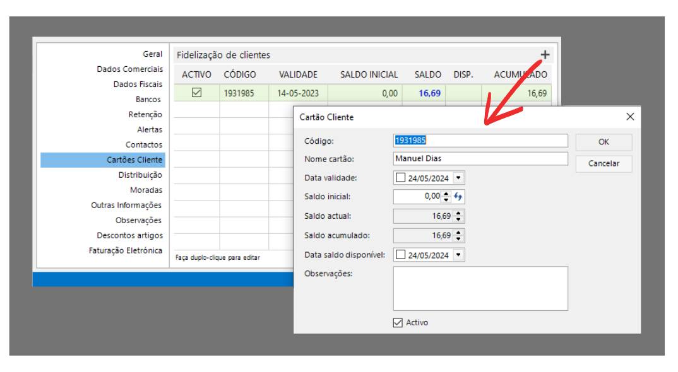Click into the Nome cartão text field
Image resolution: width=678 pixels, height=372 pixels.
pos(480,159)
